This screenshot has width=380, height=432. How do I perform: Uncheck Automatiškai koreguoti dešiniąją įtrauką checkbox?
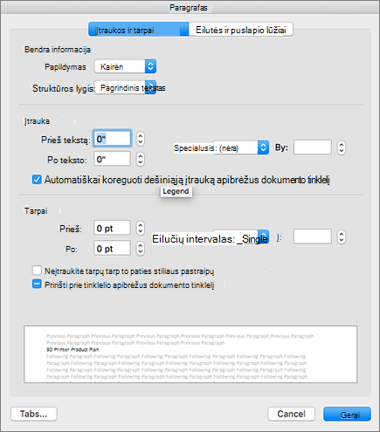tap(37, 180)
